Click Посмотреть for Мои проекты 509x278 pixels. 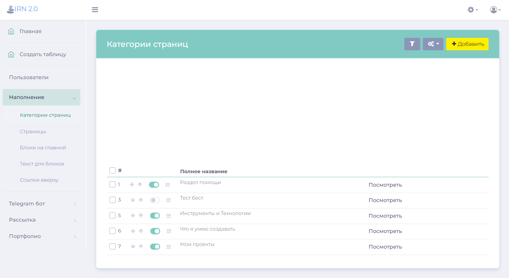[x=385, y=247]
